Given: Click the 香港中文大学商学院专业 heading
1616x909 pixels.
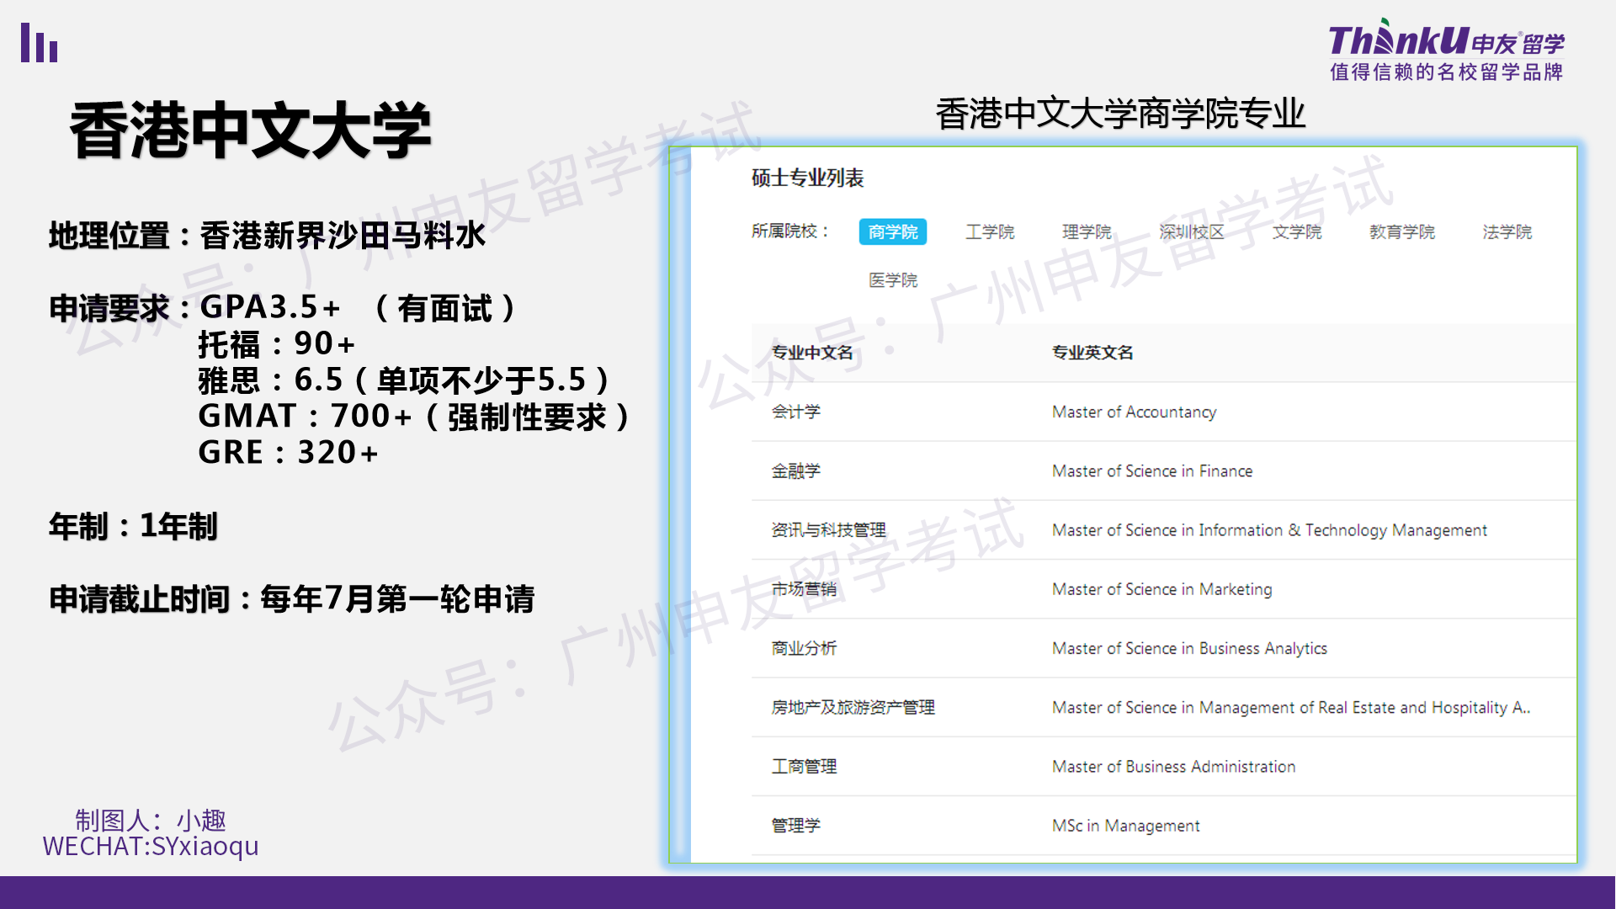Looking at the screenshot, I should pyautogui.click(x=1120, y=114).
